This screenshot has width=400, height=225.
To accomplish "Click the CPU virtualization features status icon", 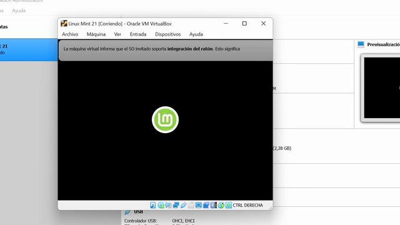I will click(x=214, y=205).
